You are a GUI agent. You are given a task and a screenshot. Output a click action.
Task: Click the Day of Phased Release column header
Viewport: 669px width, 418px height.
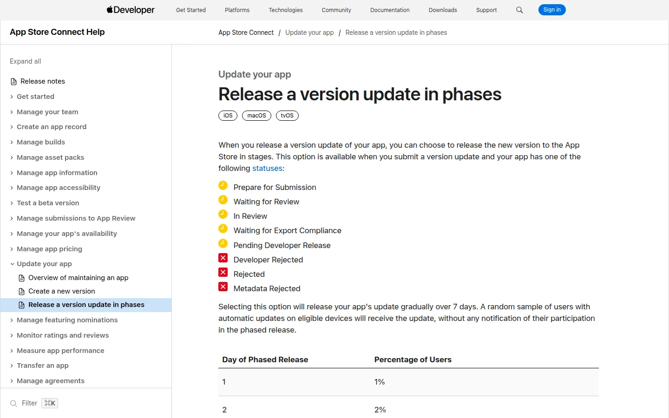tap(265, 359)
